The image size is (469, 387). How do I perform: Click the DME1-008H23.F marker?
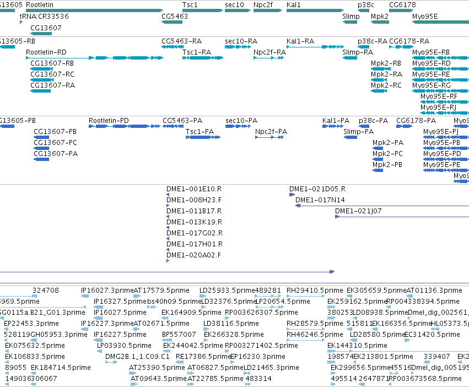[x=168, y=206]
